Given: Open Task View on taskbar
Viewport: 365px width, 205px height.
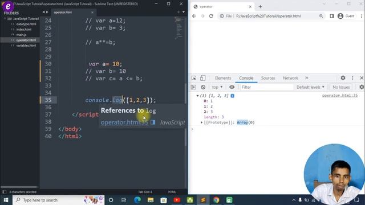Looking at the screenshot, I should [x=124, y=200].
